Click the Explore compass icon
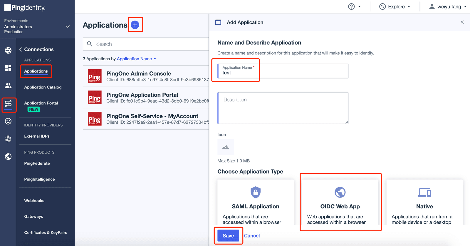 tap(382, 6)
